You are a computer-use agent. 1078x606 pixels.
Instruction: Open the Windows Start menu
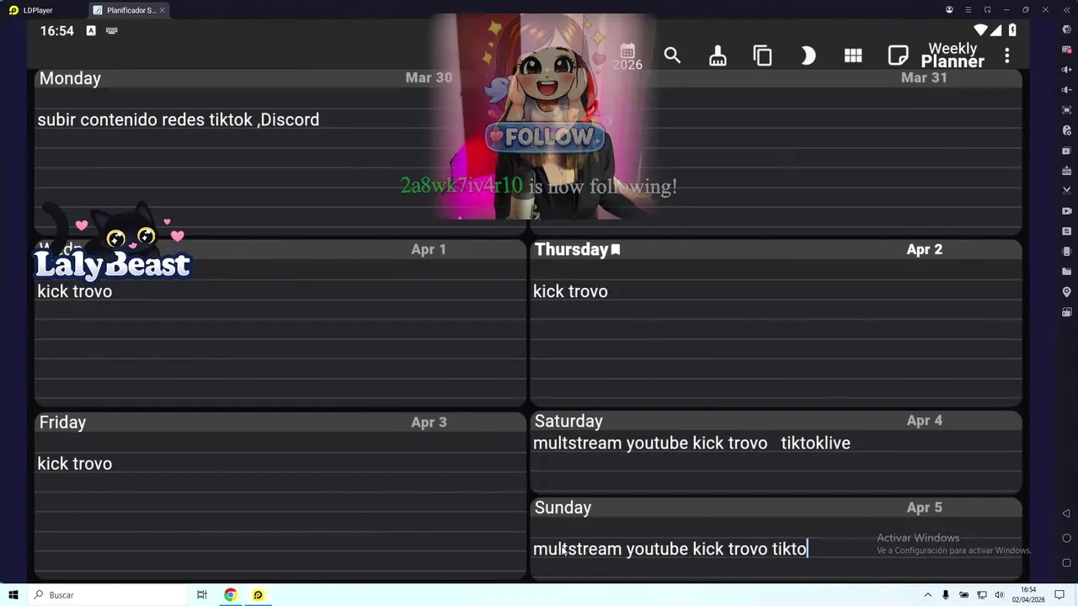[x=13, y=595]
